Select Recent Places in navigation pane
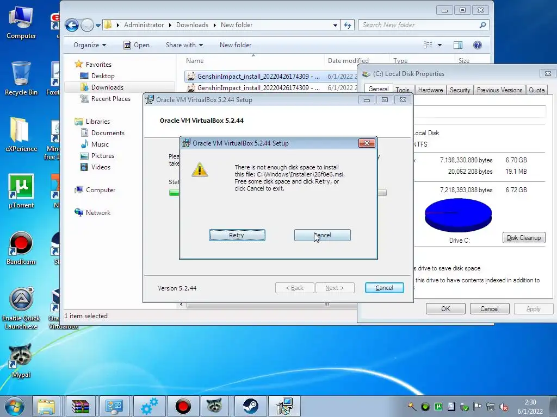 pyautogui.click(x=111, y=99)
